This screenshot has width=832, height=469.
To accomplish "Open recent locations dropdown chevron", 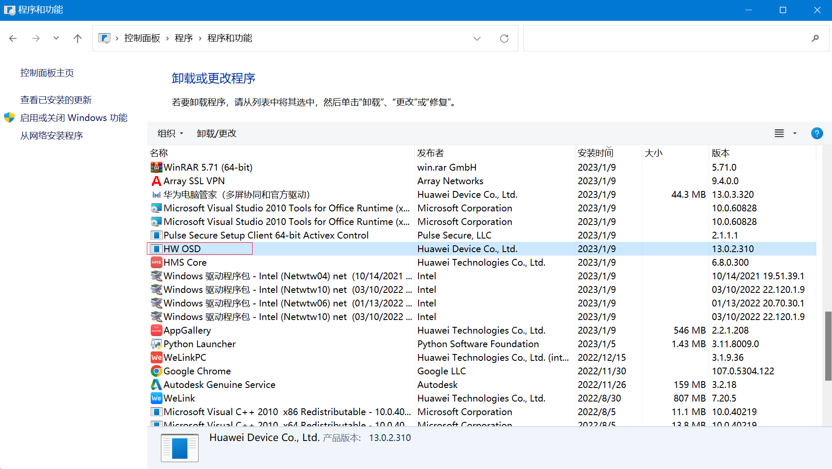I will click(56, 38).
